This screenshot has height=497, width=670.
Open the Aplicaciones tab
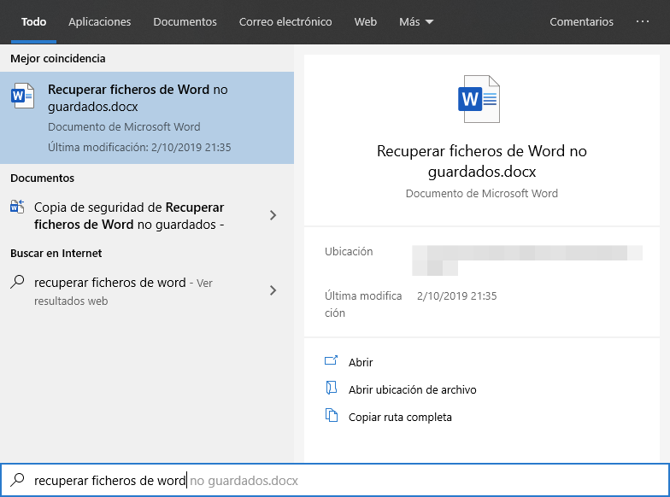click(x=99, y=22)
